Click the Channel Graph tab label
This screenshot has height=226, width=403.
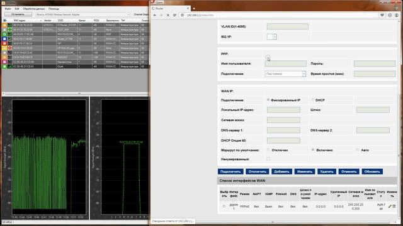[x=141, y=14]
